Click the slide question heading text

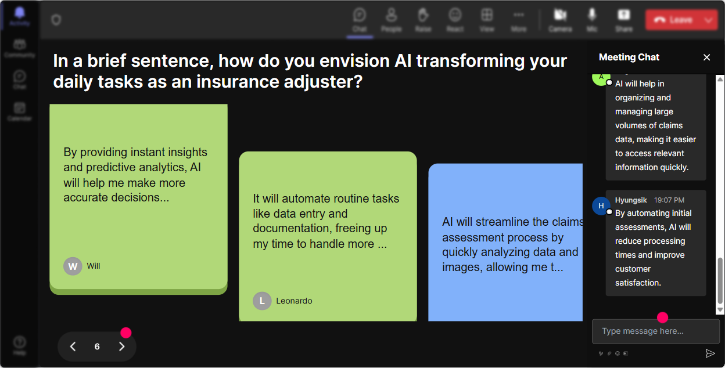(x=310, y=71)
